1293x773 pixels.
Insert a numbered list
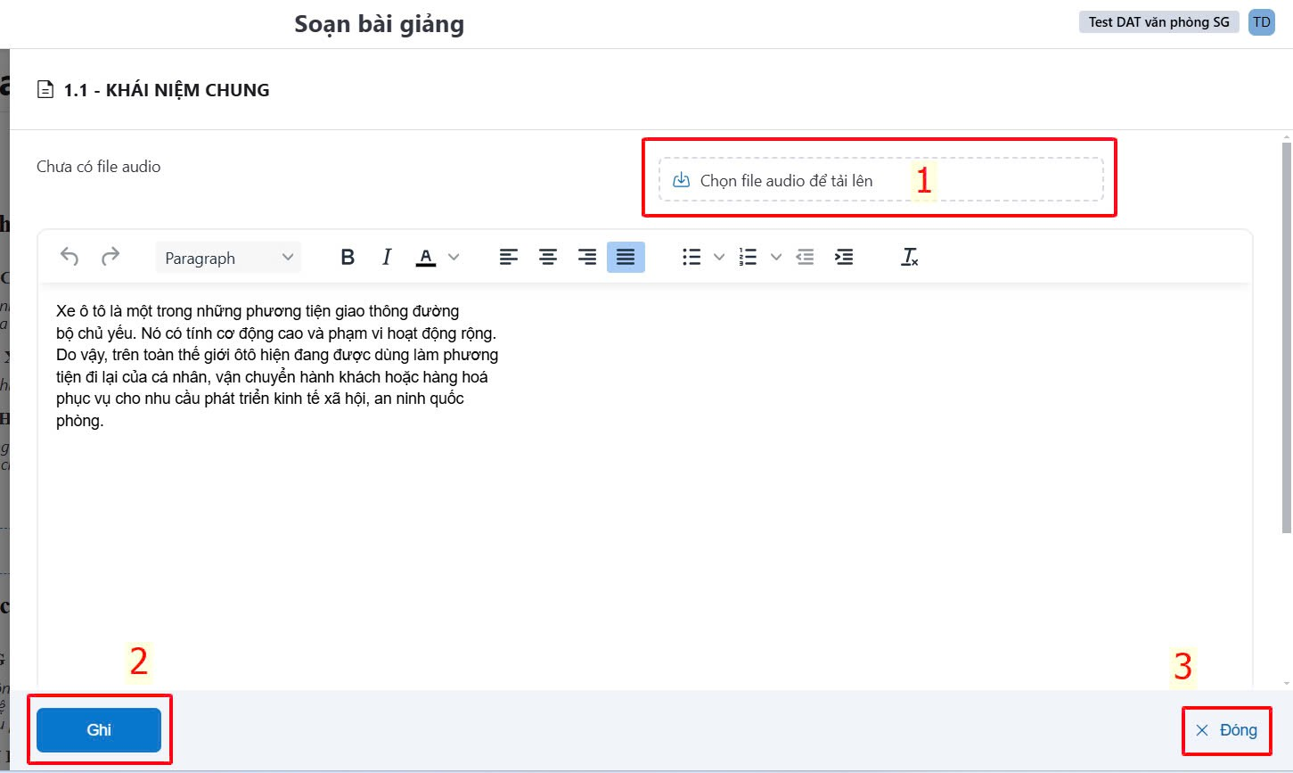point(749,258)
